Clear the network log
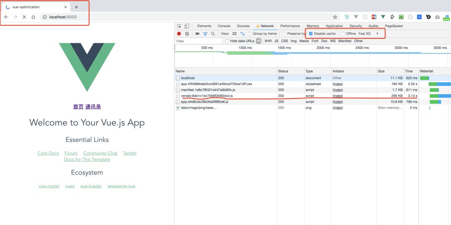Viewport: 451px width, 225px height. coord(187,33)
